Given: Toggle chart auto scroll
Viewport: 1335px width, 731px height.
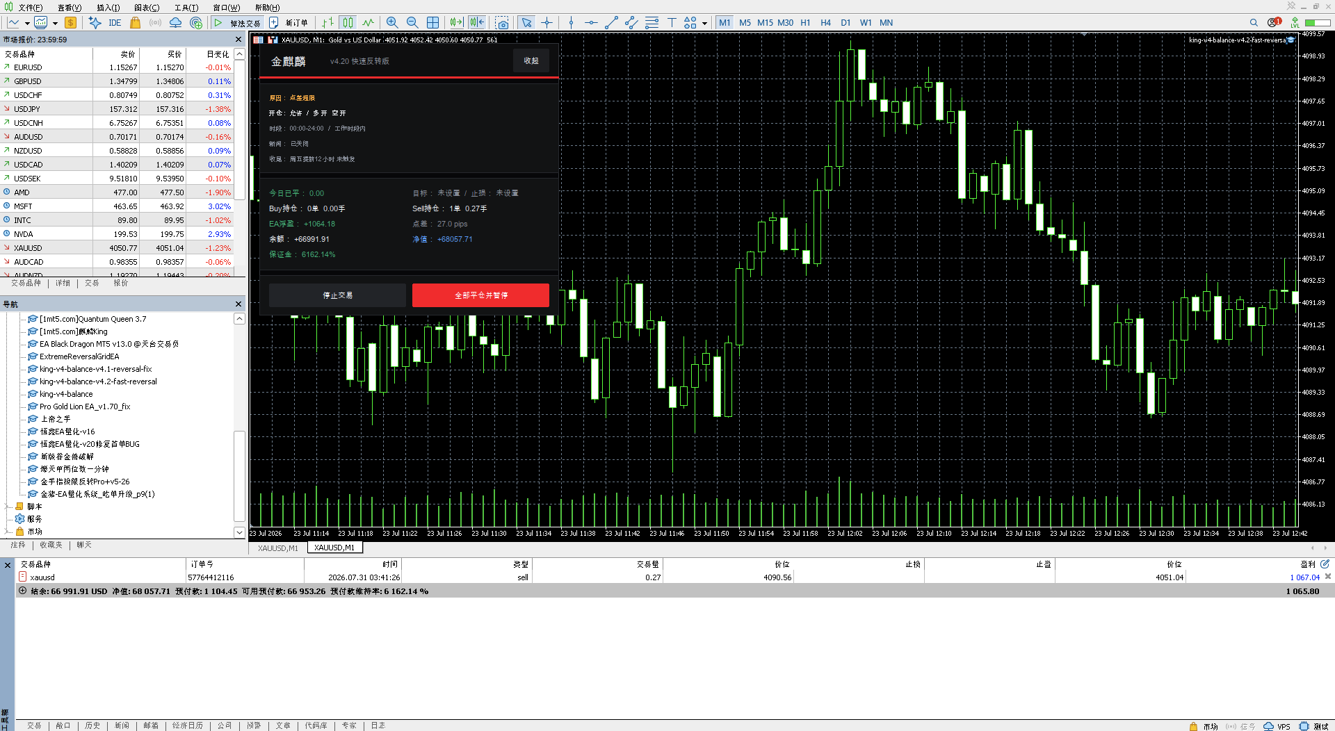Looking at the screenshot, I should pyautogui.click(x=456, y=23).
